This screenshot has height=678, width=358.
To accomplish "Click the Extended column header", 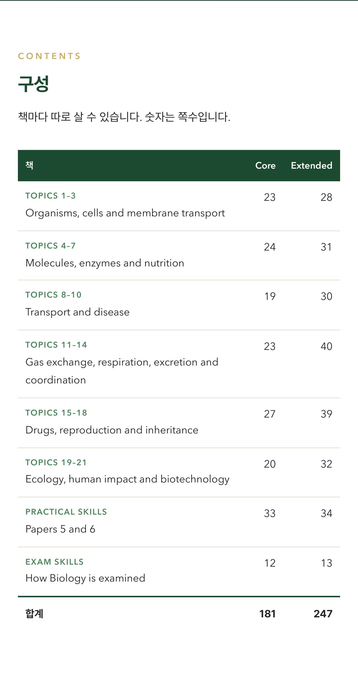I will [312, 165].
